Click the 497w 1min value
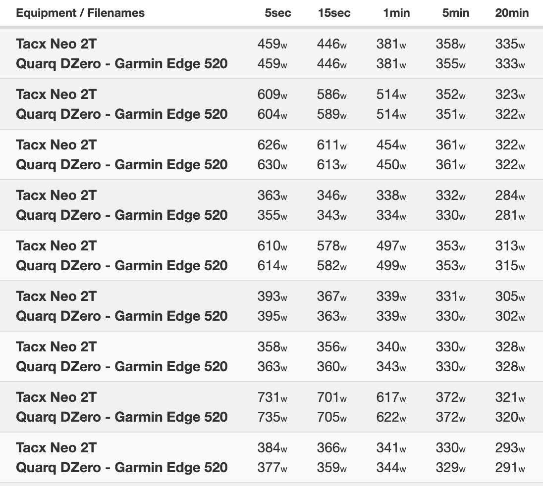This screenshot has height=486, width=543. 391,245
